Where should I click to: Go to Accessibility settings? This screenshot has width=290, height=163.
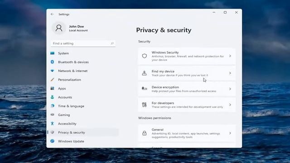pyautogui.click(x=83, y=124)
